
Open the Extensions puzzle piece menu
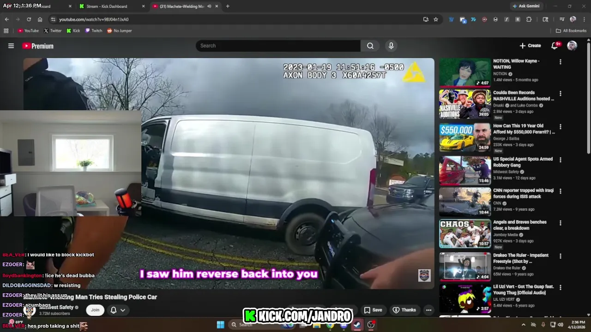pos(529,19)
